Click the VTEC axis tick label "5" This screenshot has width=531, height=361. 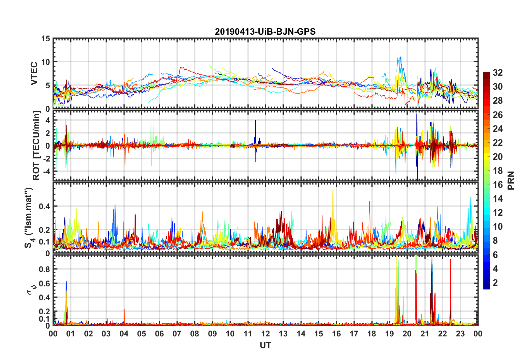coord(48,85)
